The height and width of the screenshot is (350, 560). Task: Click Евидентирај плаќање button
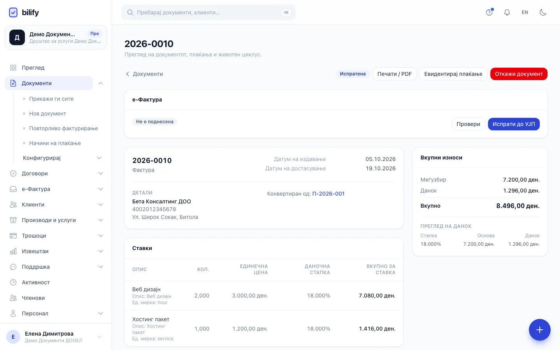point(453,74)
